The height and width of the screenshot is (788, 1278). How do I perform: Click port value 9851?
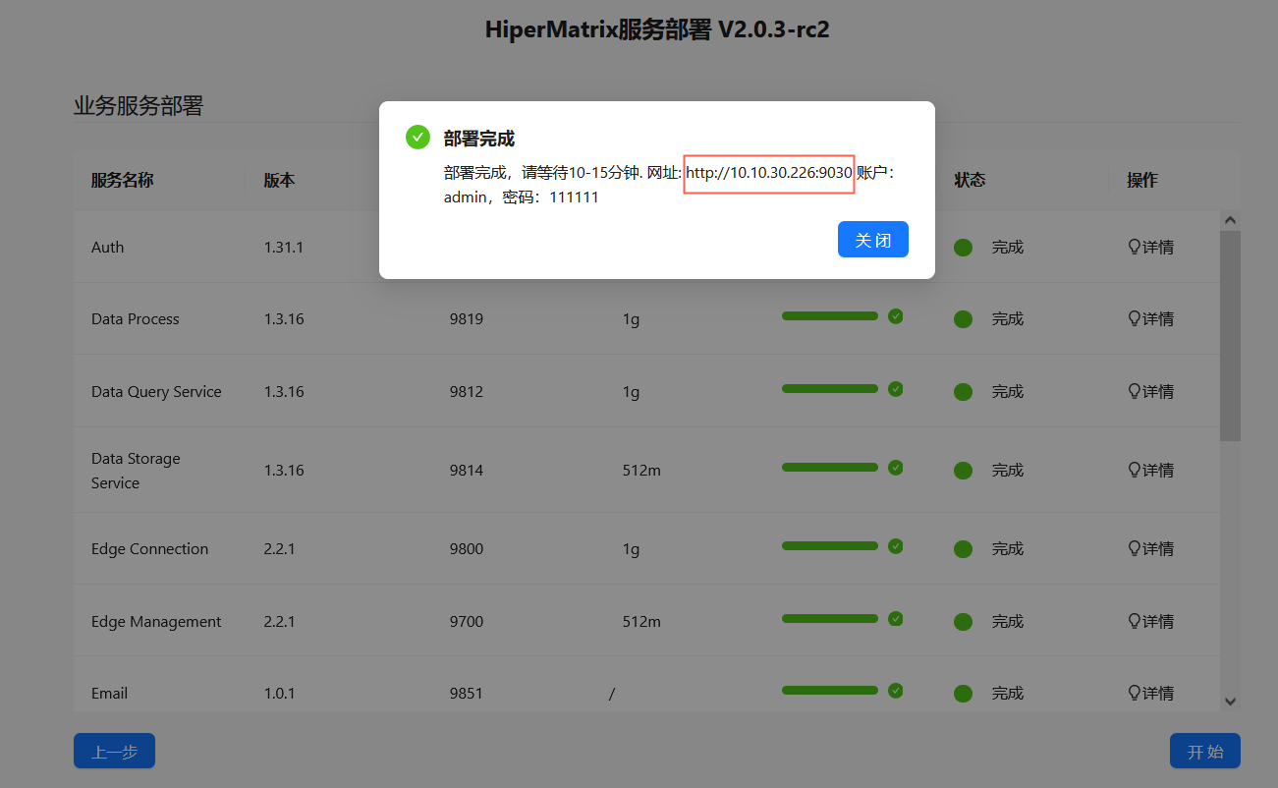467,694
